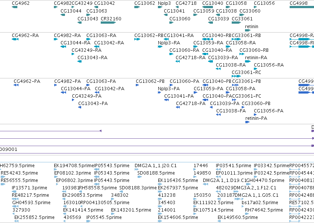Select the RE54243.5prime EST
This screenshot has height=223, width=314.
(19, 173)
